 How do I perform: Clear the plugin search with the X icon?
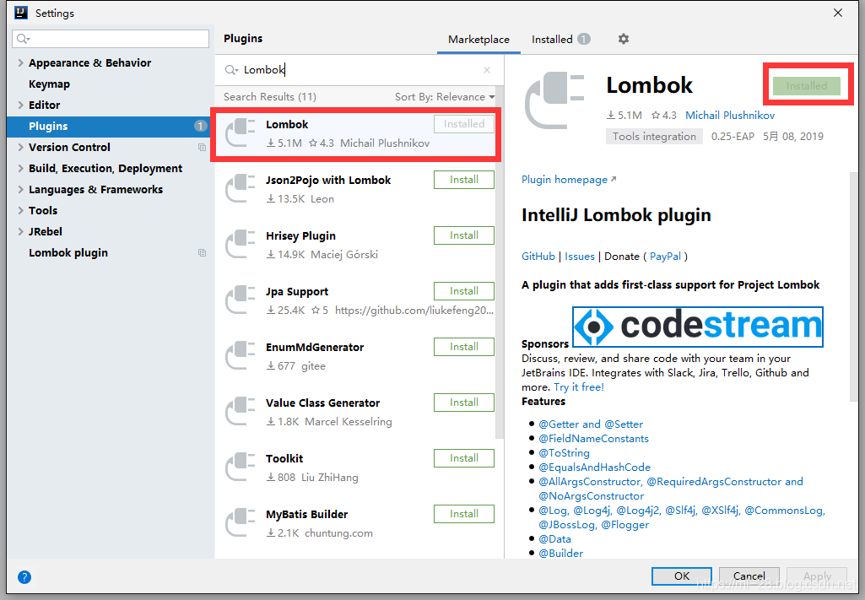coord(487,70)
